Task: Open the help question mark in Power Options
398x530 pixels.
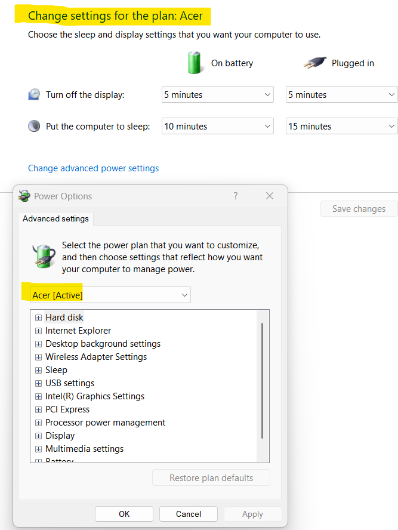Action: 236,196
